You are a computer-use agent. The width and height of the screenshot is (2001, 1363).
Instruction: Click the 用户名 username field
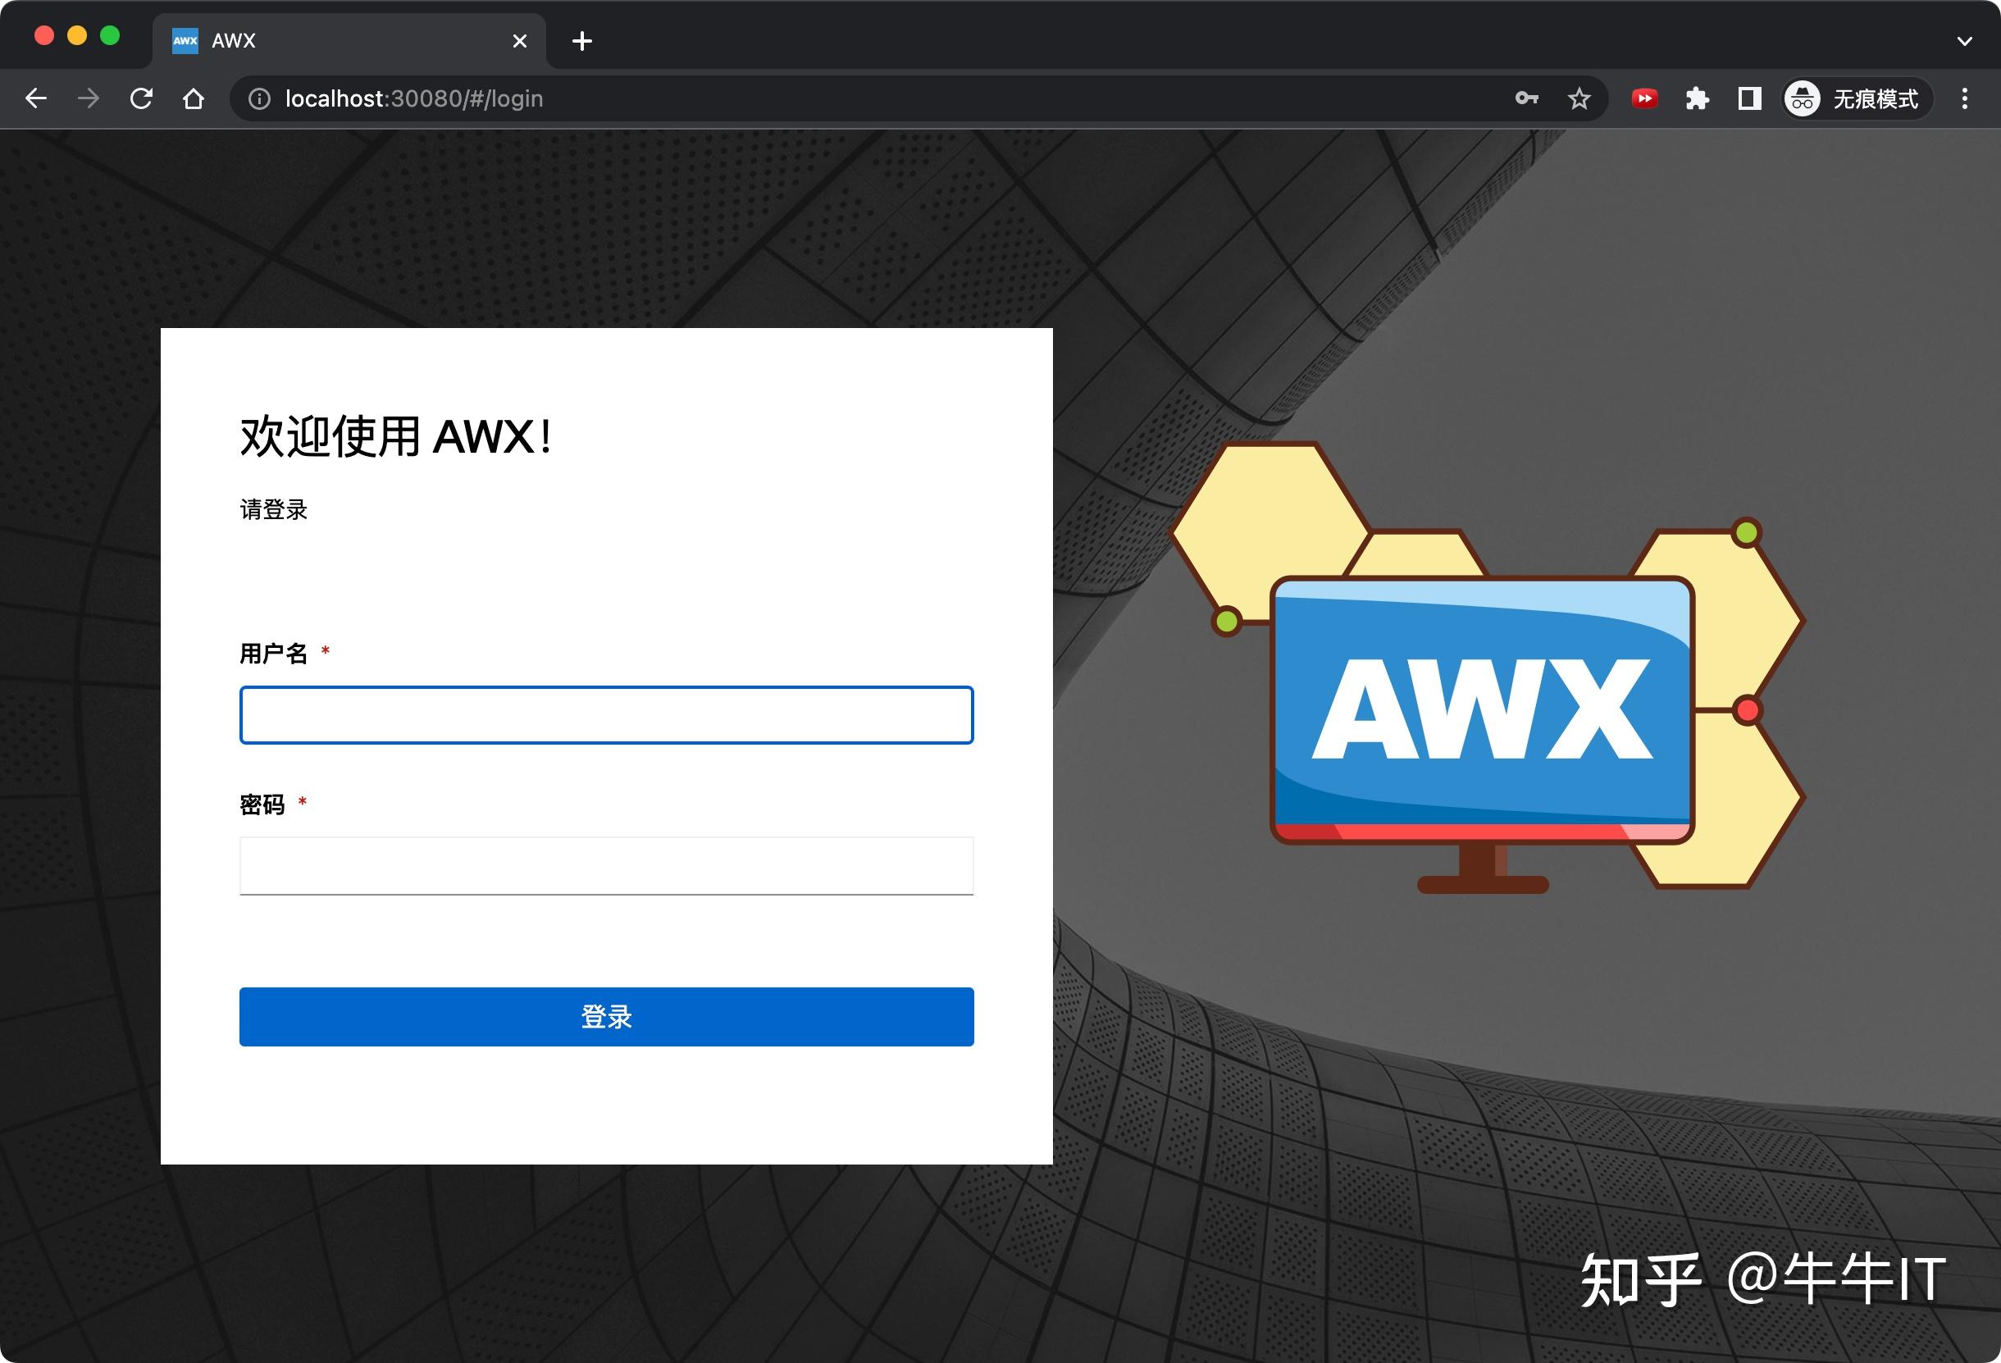(605, 714)
